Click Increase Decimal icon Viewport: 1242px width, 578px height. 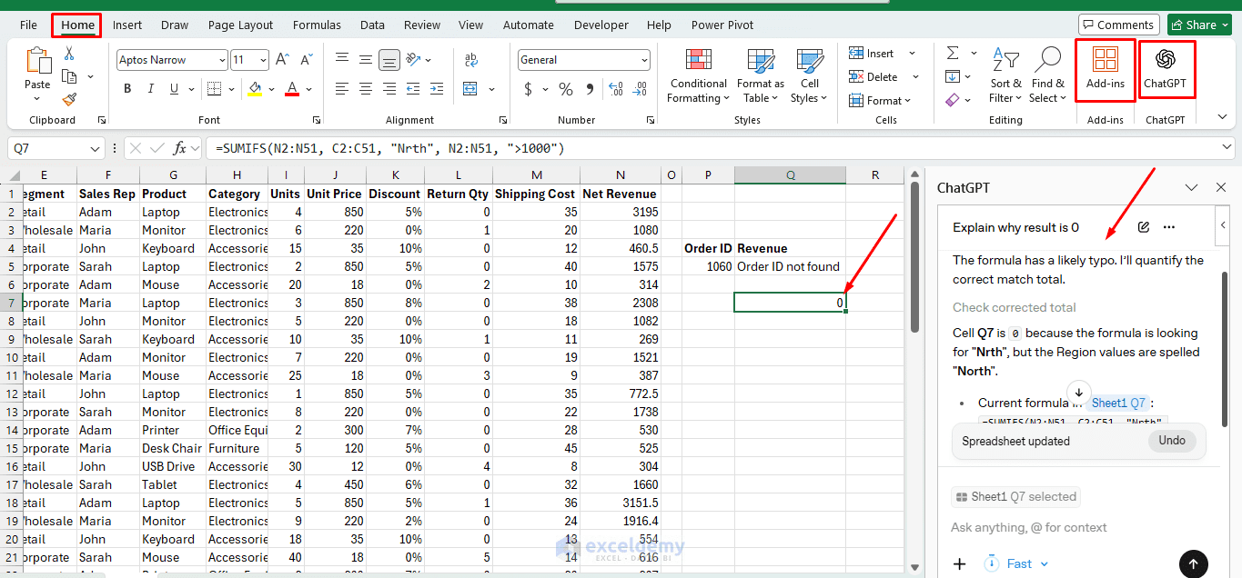coord(617,89)
